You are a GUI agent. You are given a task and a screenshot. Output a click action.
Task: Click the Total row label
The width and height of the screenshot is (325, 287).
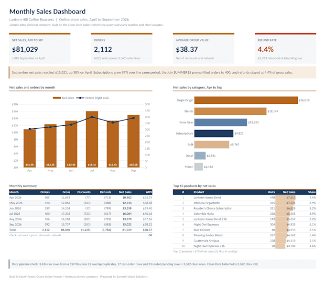(x=12, y=230)
